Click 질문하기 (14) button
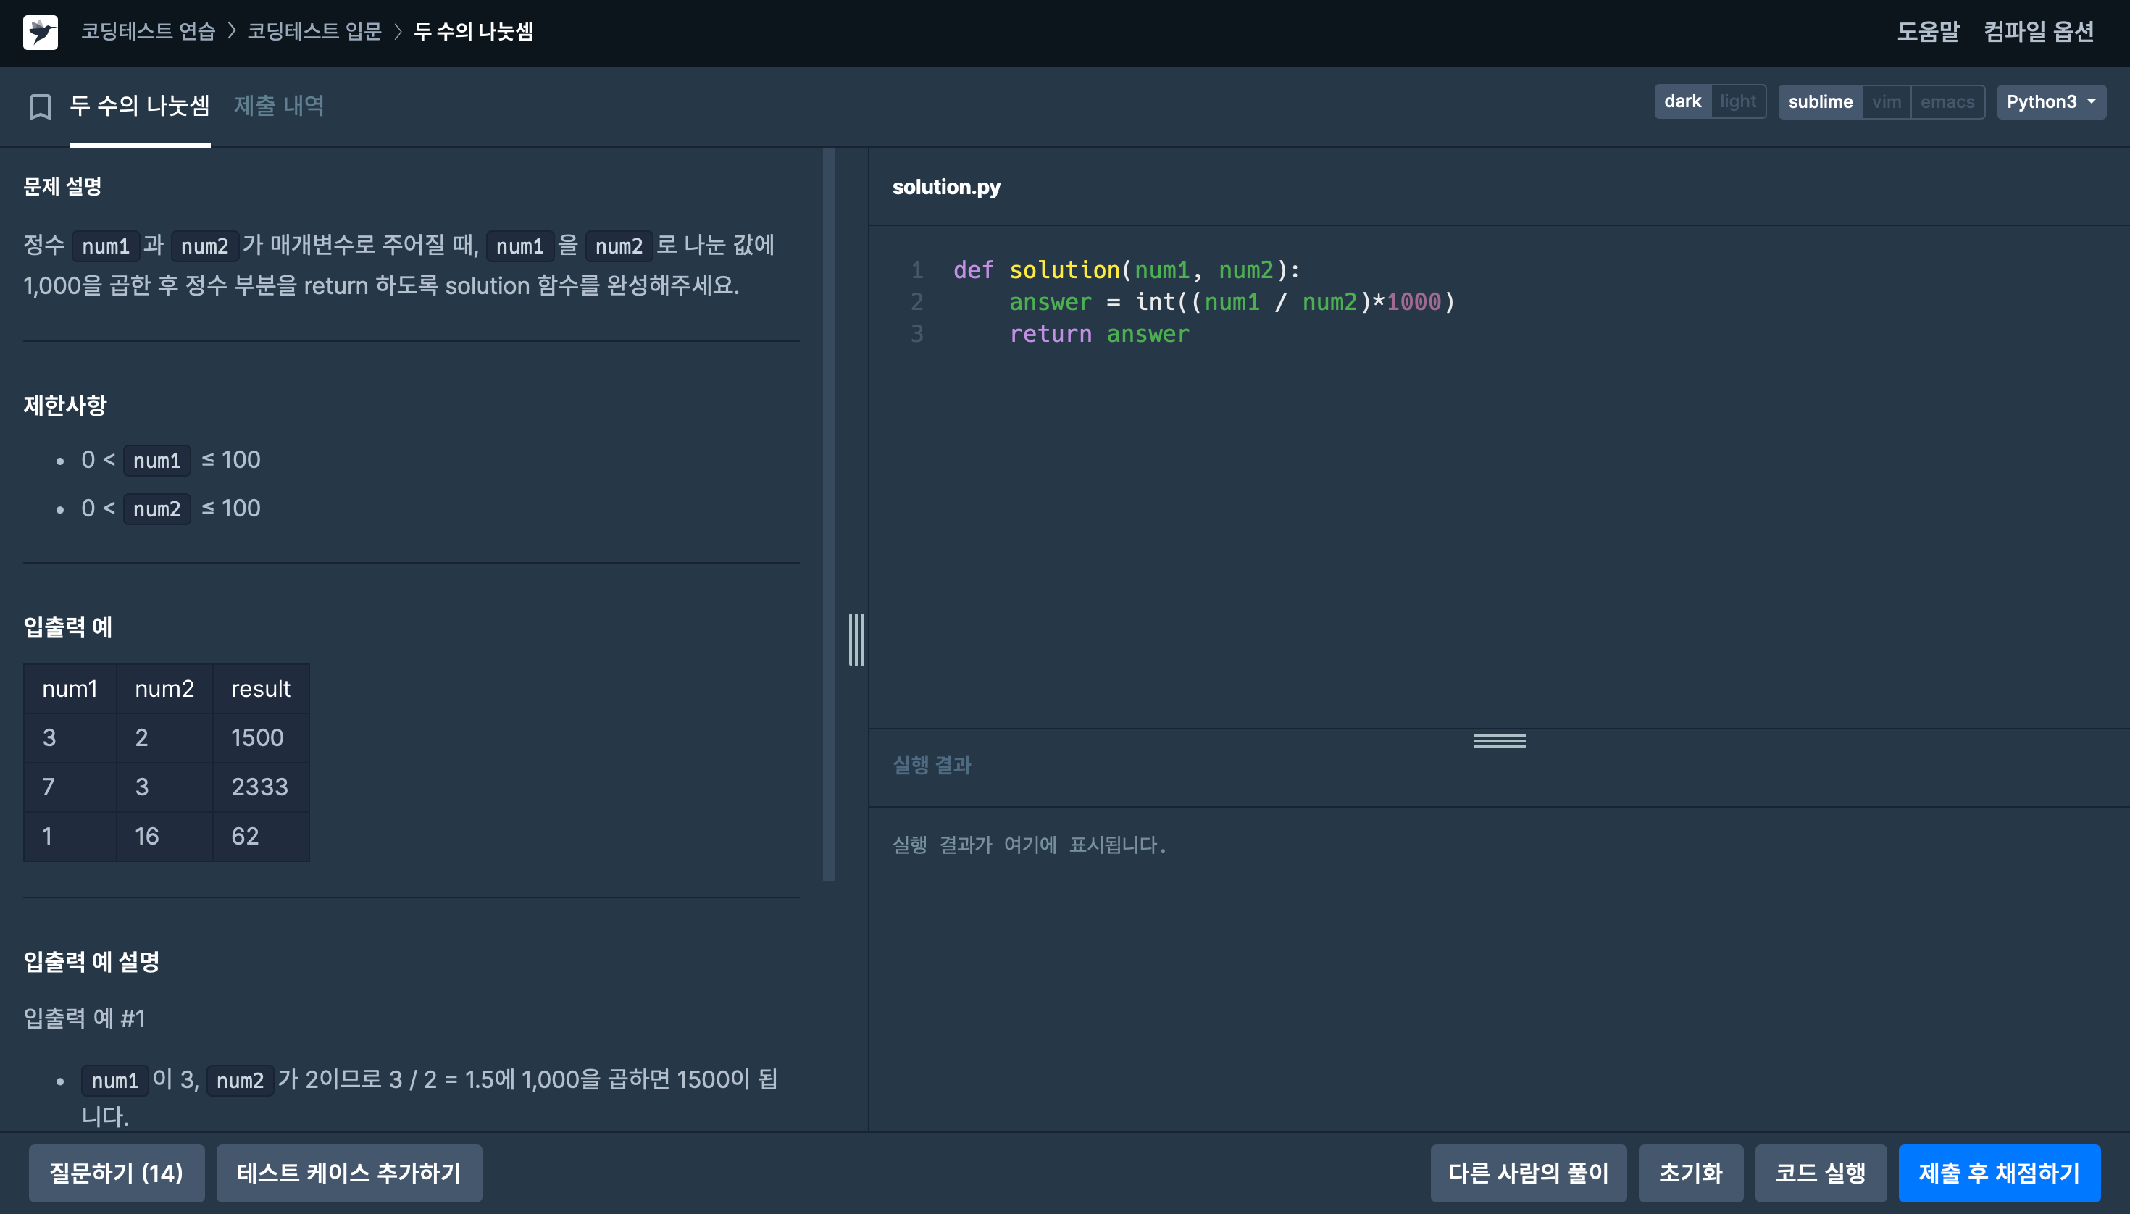 point(116,1172)
